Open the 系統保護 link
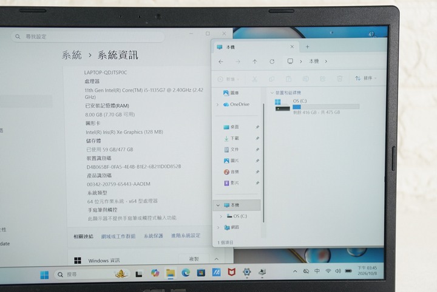 (154, 236)
